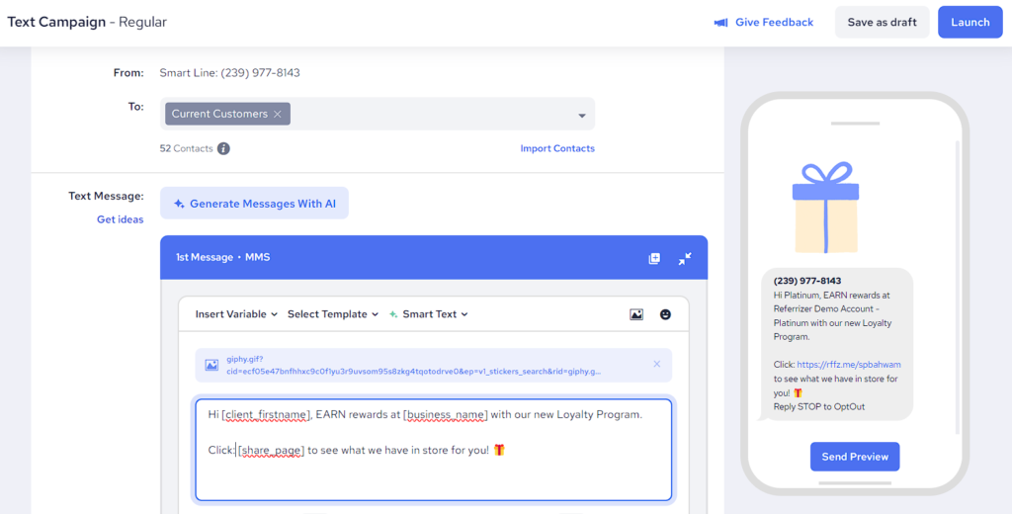Click the Send Preview button
1012x514 pixels.
855,457
